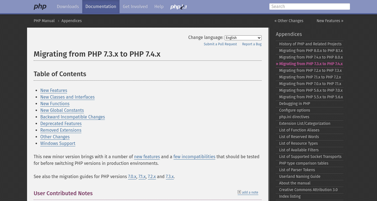Viewport: 377px width, 201px height.
Task: Click Submit a Pull Request
Action: tap(220, 44)
